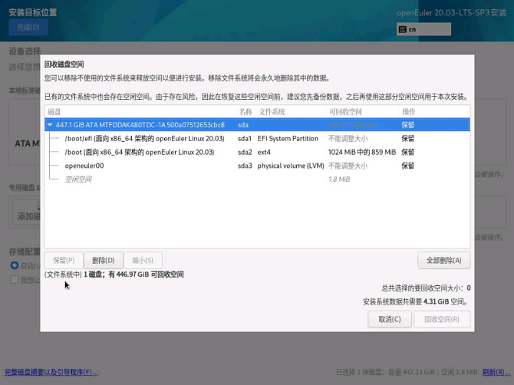Click the action (操作) column header
This screenshot has height=385, width=514.
tap(408, 112)
